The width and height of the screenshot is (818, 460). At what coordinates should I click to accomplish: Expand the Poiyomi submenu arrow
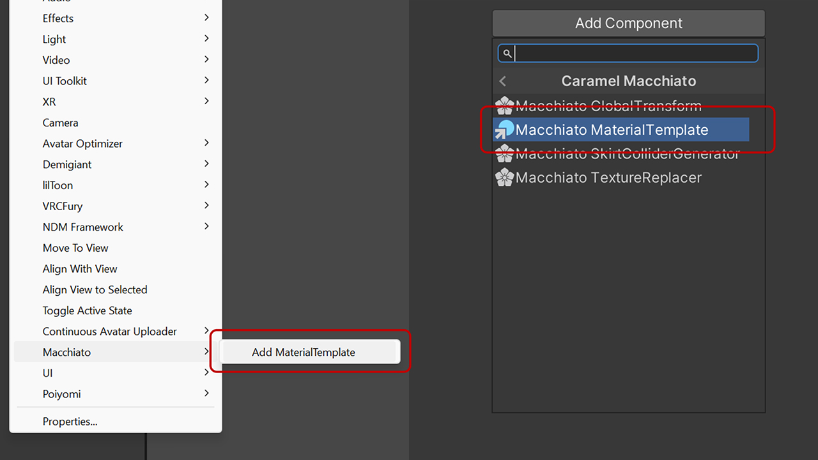[x=206, y=394]
